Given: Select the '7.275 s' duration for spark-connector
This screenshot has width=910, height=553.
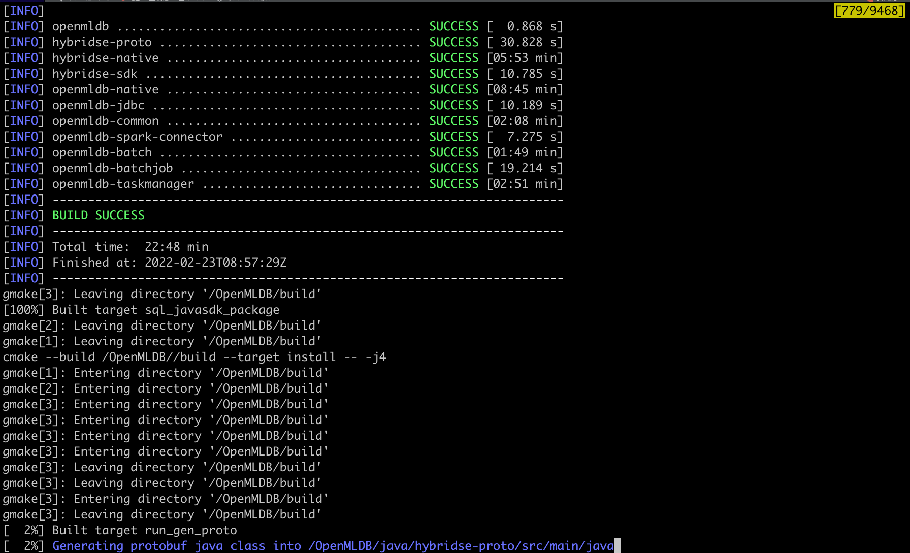Looking at the screenshot, I should 532,137.
